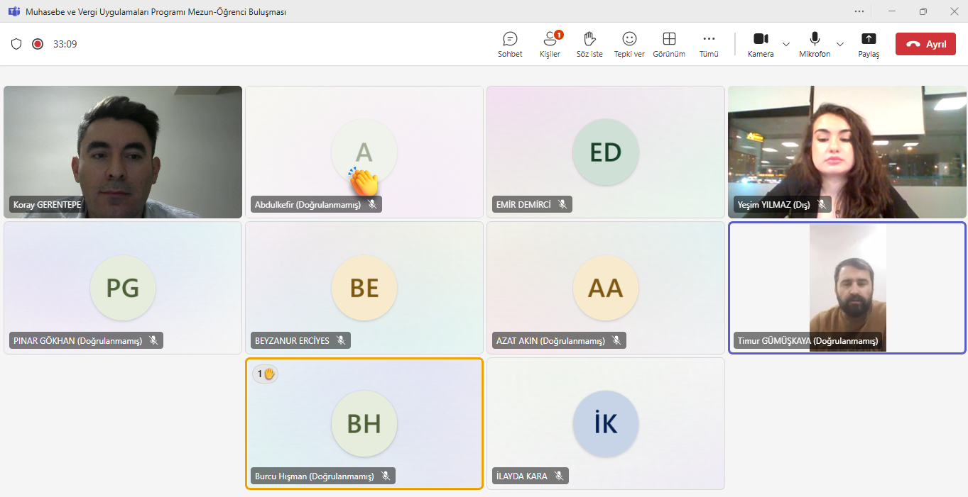The width and height of the screenshot is (968, 497).
Task: Click the Abdulkefir (Doğrulanmamış) name label
Action: 308,205
